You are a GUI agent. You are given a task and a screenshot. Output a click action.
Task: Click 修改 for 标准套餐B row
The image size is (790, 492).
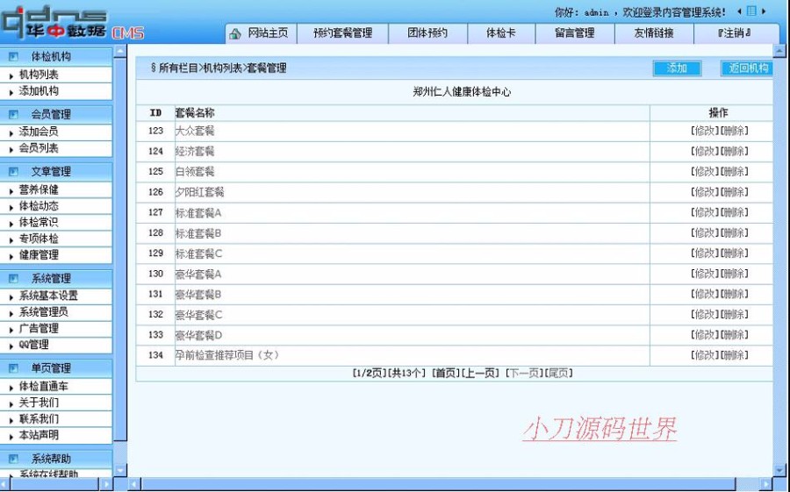pos(705,232)
